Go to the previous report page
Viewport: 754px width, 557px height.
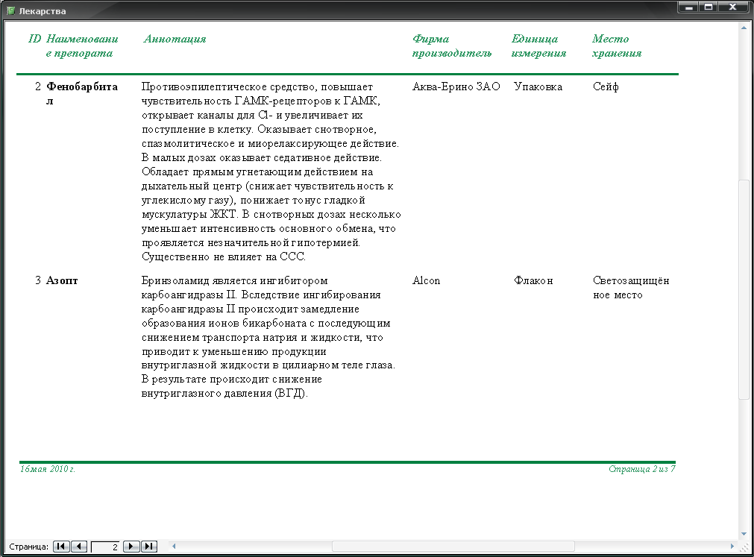click(79, 547)
